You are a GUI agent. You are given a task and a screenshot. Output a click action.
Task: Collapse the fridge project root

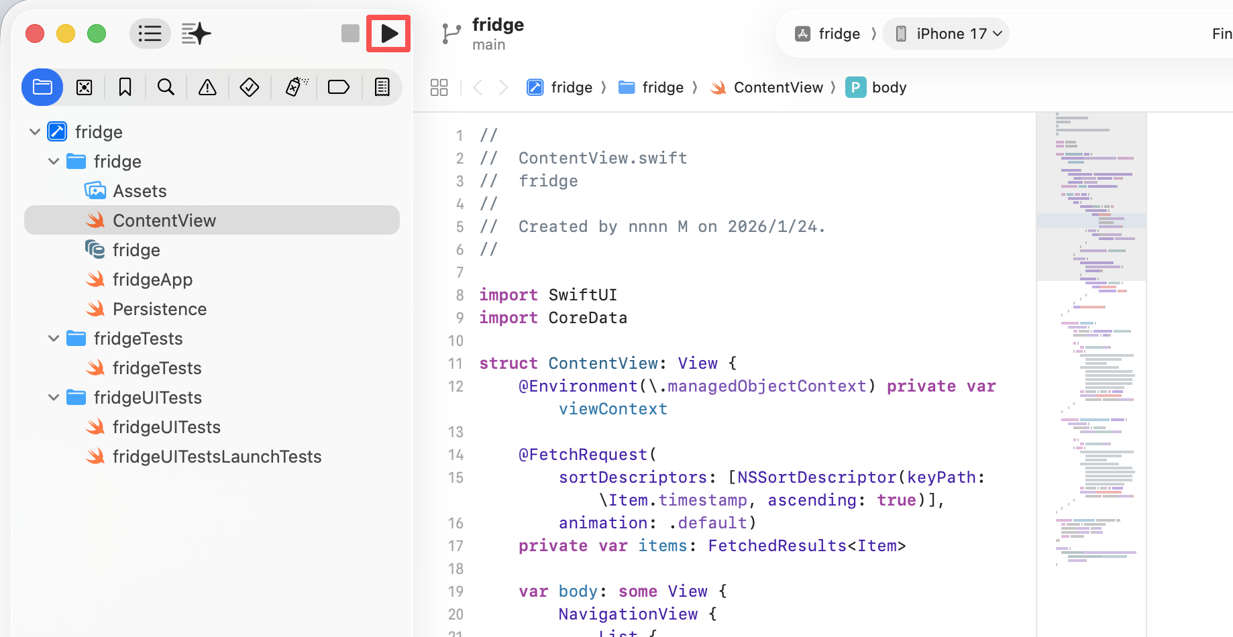coord(35,132)
